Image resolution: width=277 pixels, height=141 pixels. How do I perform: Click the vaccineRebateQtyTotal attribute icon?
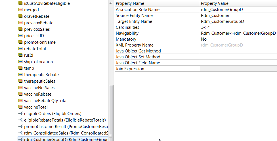coord(20,101)
